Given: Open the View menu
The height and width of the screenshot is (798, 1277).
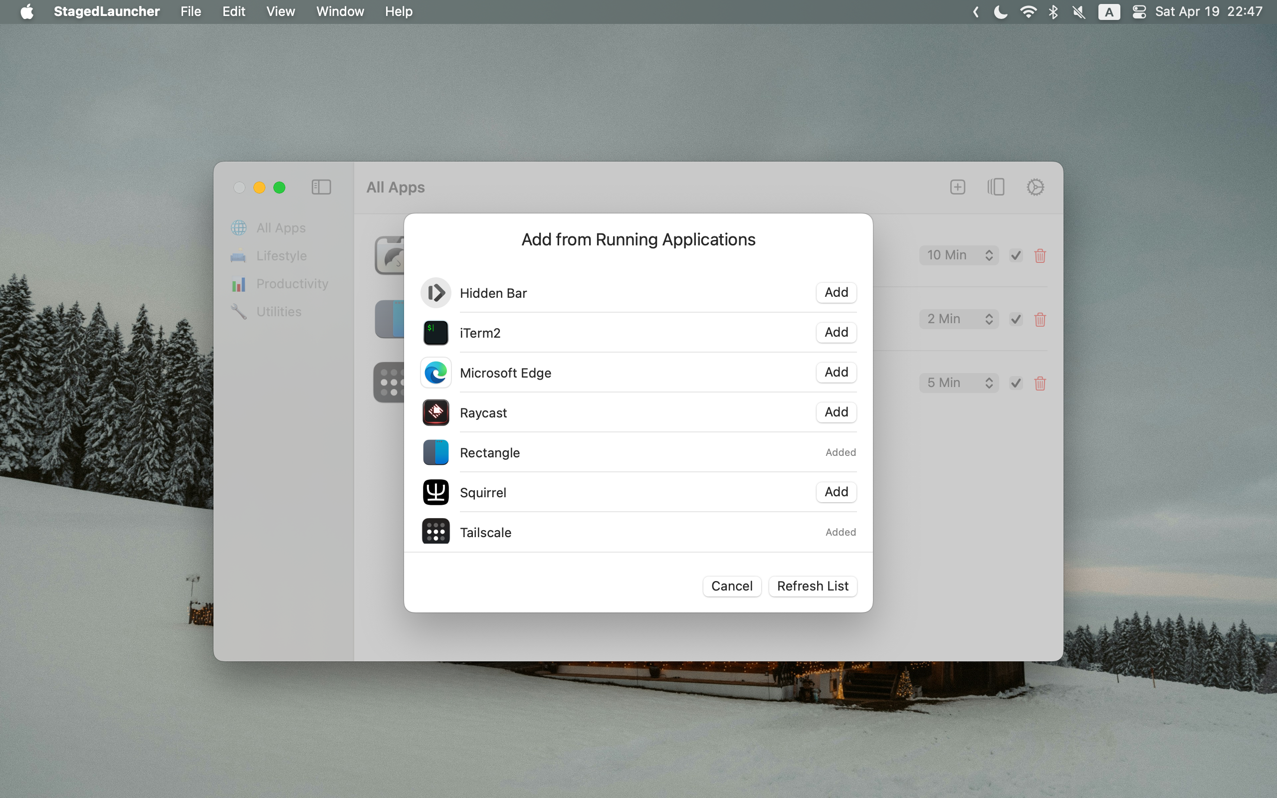Looking at the screenshot, I should (280, 11).
